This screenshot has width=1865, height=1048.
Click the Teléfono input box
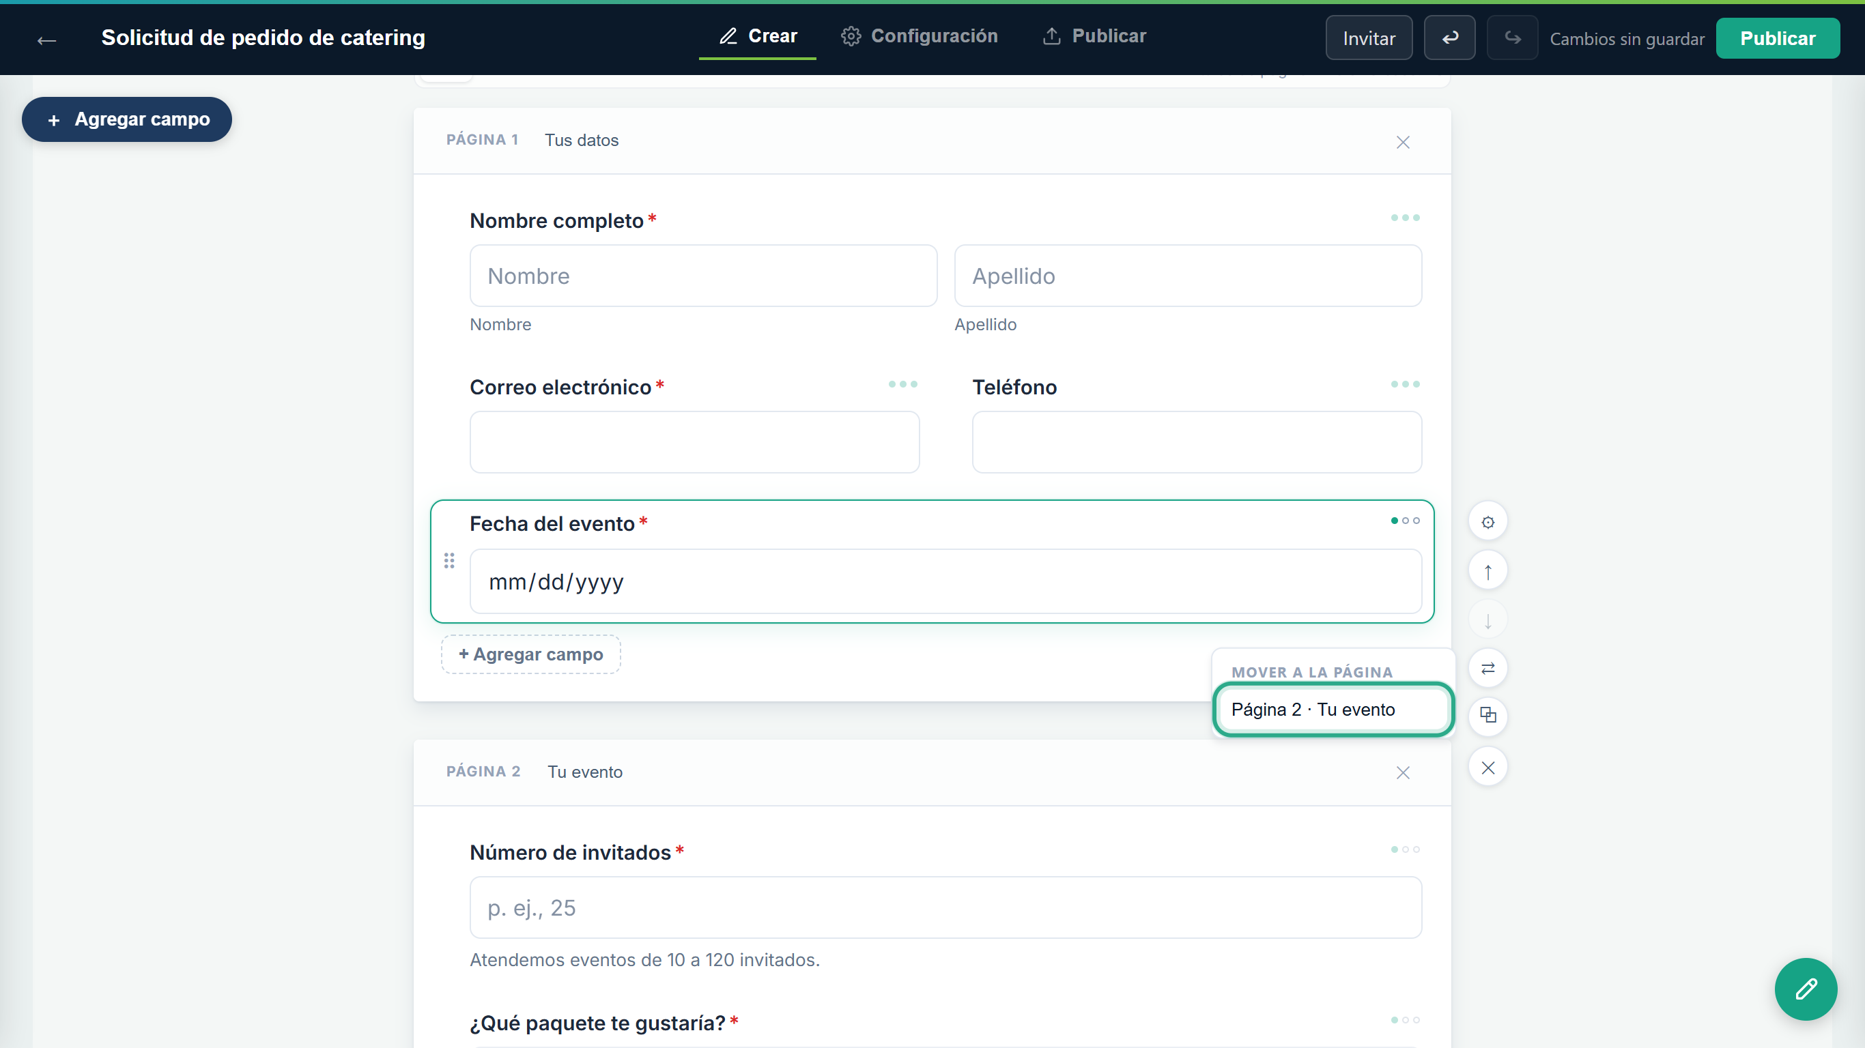(1197, 442)
